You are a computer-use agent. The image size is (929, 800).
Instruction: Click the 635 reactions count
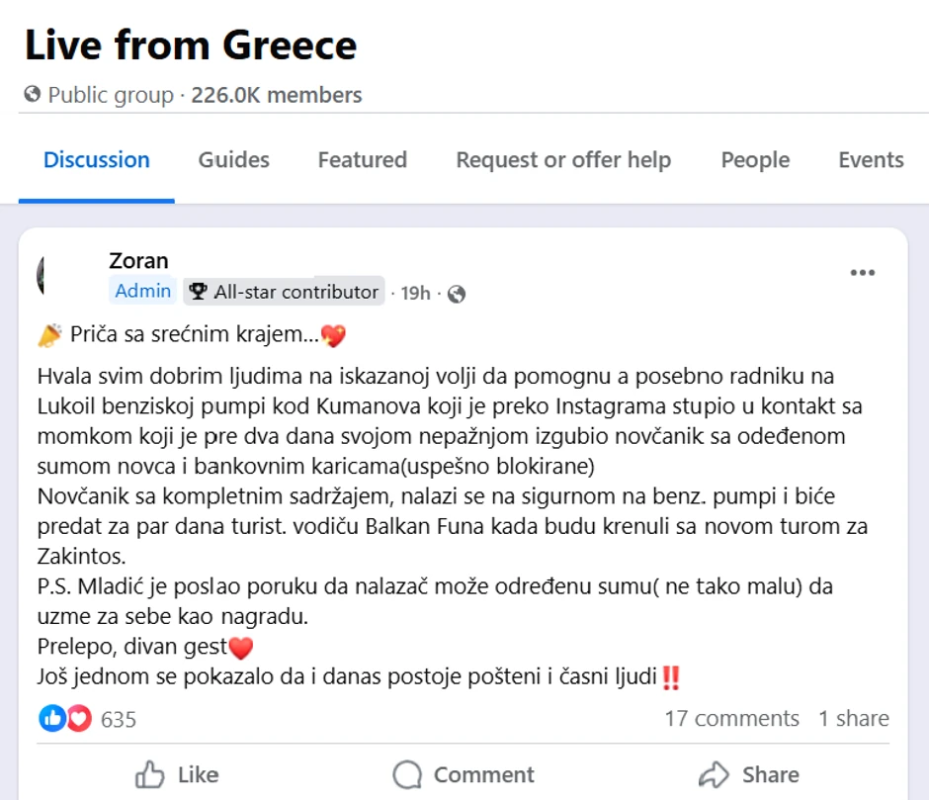coord(118,719)
